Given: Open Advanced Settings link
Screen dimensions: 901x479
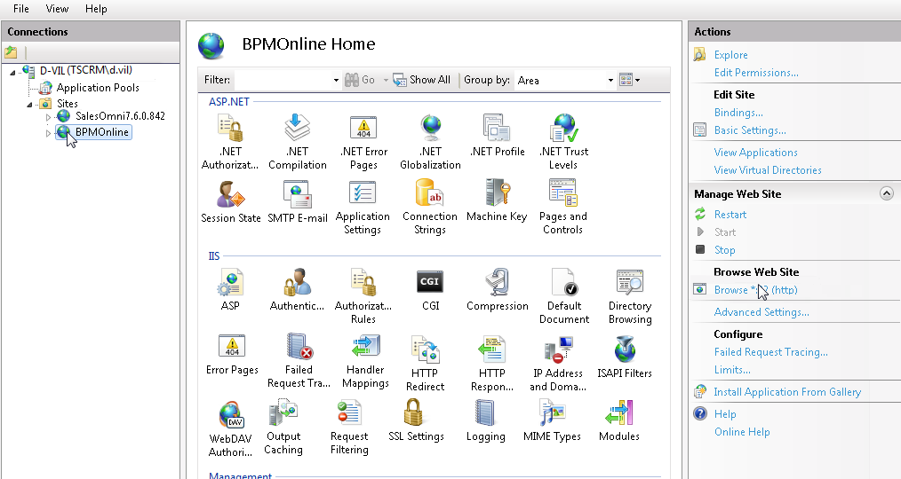Looking at the screenshot, I should pos(761,312).
